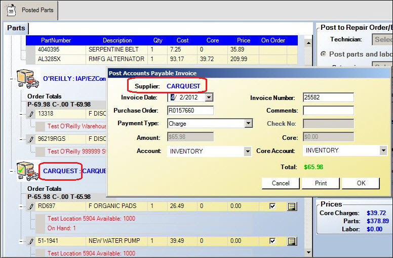Uncheck the On Order box for RD697
This screenshot has width=393, height=258.
click(273, 206)
